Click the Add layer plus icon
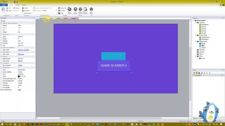 pyautogui.click(x=194, y=73)
